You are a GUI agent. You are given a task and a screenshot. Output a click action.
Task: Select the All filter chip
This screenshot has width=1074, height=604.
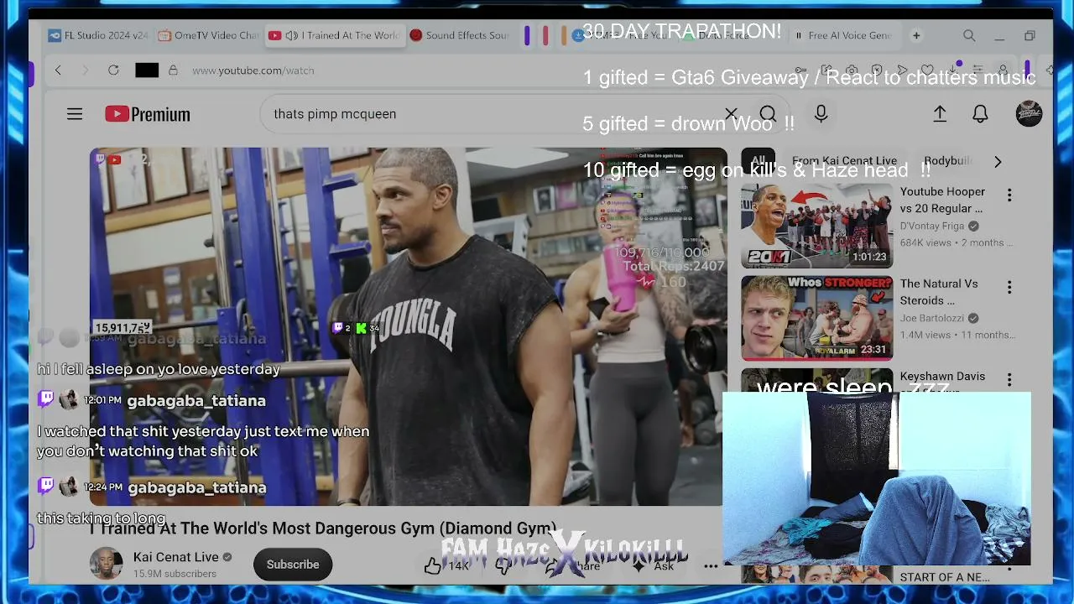pyautogui.click(x=759, y=161)
